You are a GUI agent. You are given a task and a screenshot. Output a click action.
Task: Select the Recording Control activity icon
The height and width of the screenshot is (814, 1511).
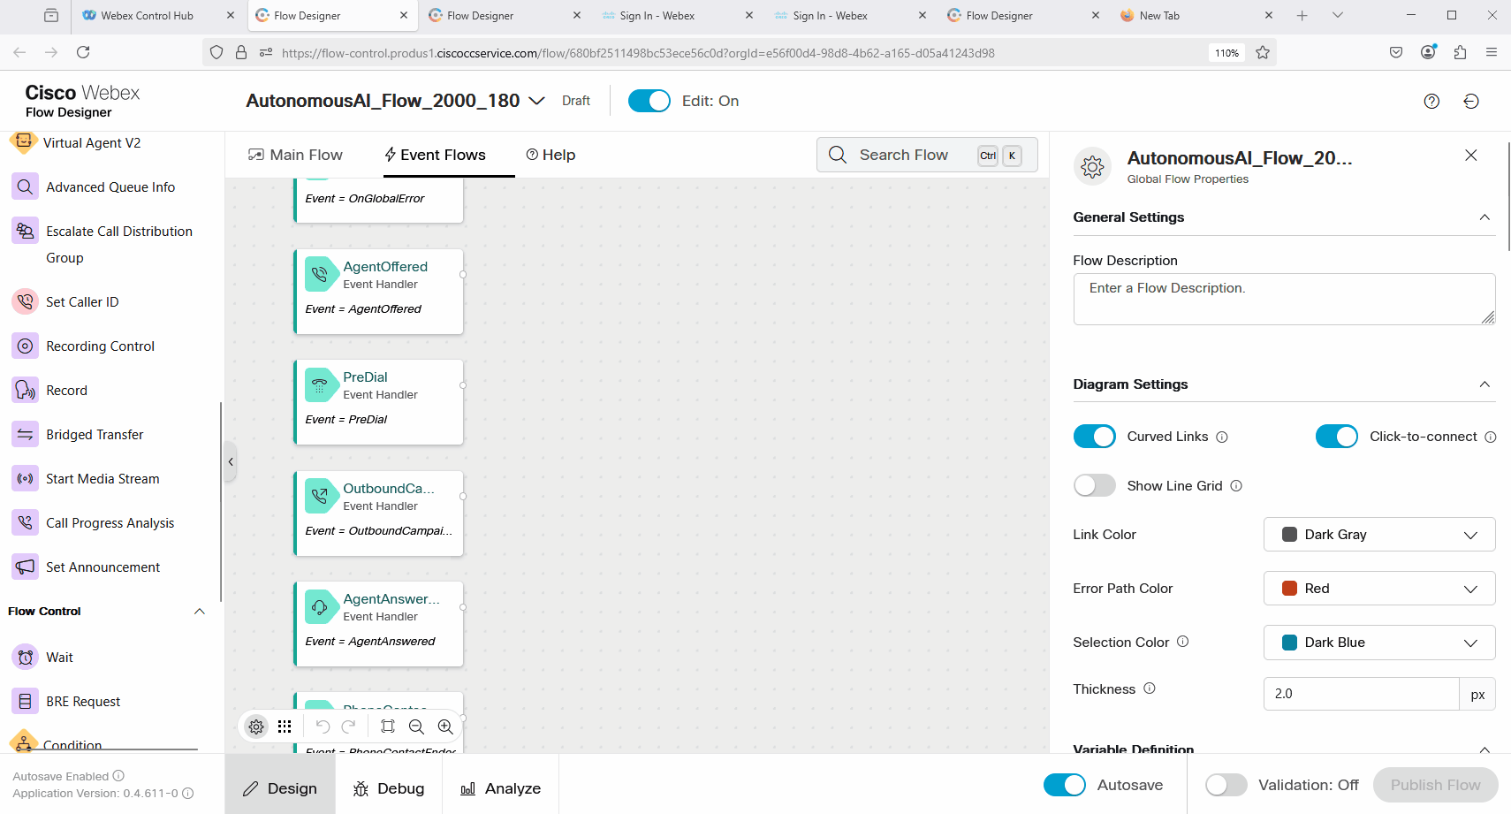click(x=25, y=346)
